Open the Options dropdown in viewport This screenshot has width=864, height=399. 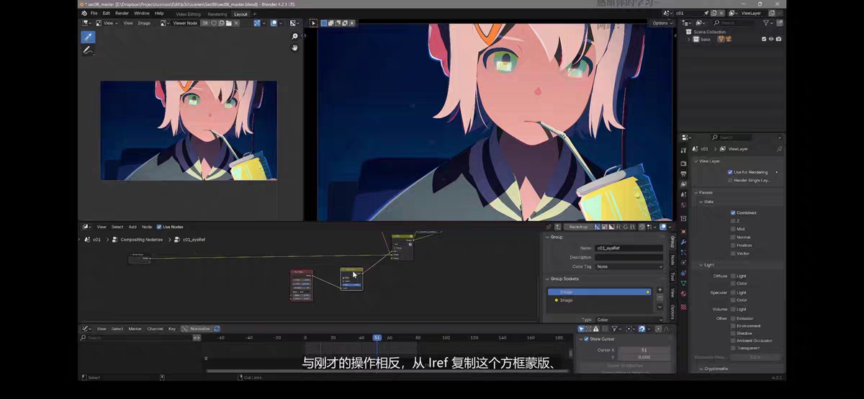click(661, 23)
